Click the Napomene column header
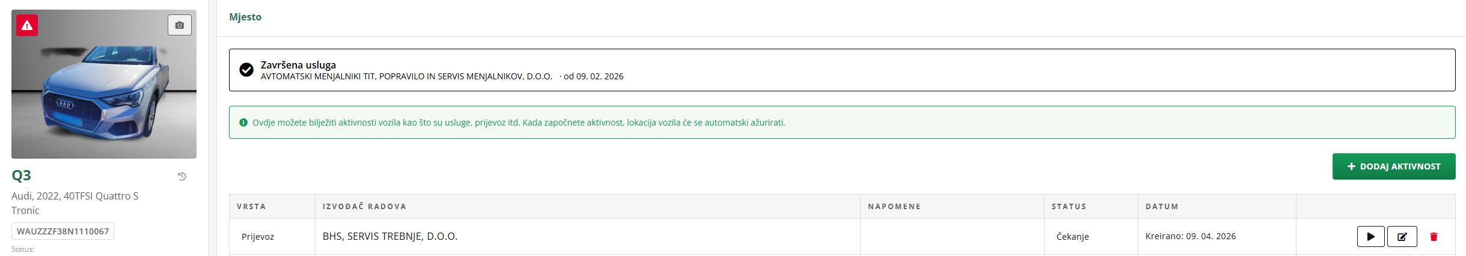The image size is (1466, 256). (894, 207)
